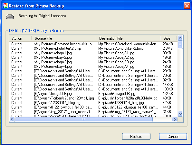Click the 134KB size cell
Screen dimensions: 192x145
(x=168, y=94)
